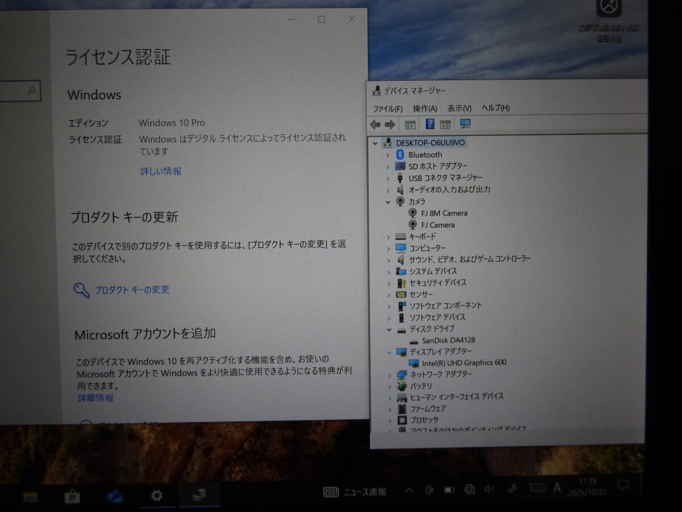Collapse the ディスプレイ アダプター category

tap(389, 352)
